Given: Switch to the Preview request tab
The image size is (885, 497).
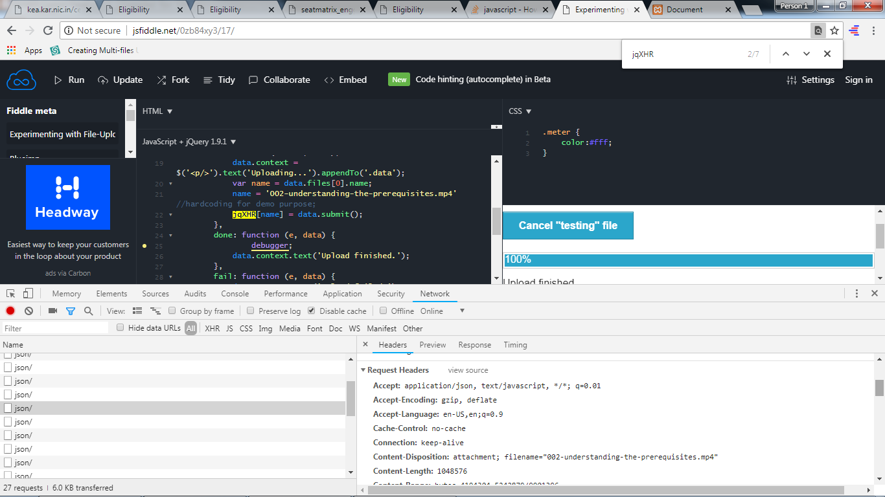Looking at the screenshot, I should (433, 345).
